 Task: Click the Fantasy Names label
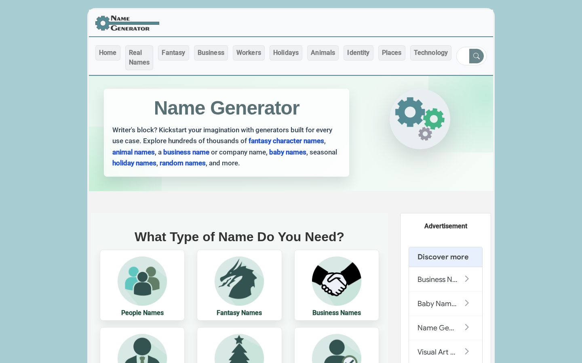point(239,313)
